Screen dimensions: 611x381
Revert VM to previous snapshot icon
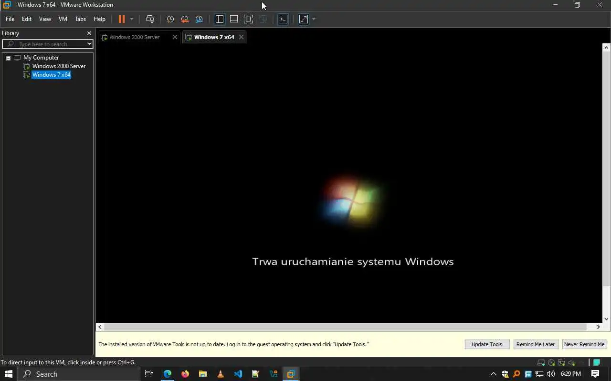coord(185,19)
